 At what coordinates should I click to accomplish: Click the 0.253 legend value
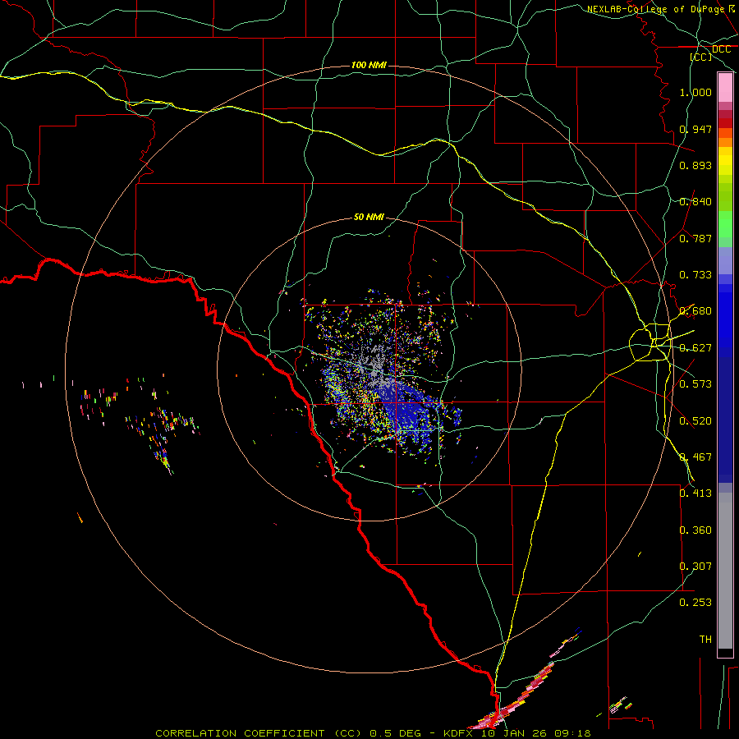[x=695, y=603]
